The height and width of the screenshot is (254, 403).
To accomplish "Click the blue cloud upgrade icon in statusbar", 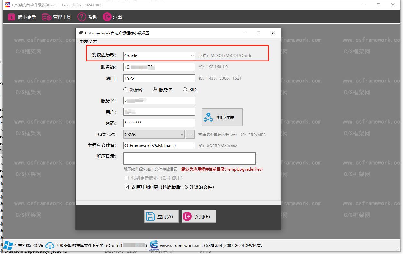I will 50,245.
